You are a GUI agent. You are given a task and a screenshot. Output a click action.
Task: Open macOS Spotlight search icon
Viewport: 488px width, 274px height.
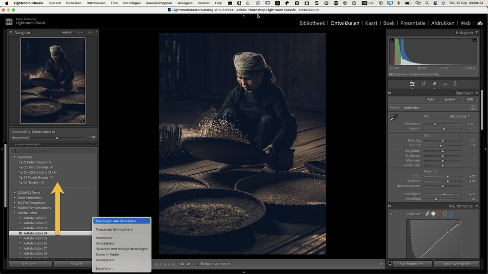click(x=427, y=3)
